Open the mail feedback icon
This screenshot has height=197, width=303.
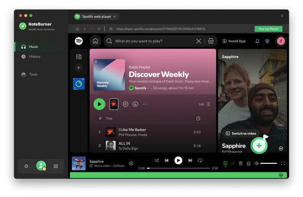coord(56,166)
